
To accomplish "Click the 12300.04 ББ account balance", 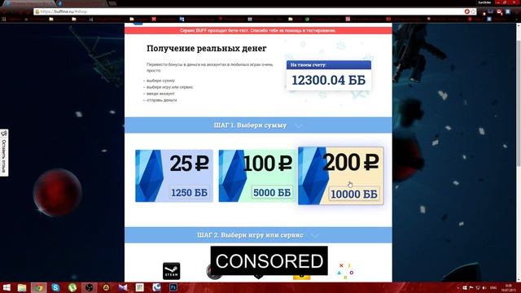I will [x=329, y=81].
